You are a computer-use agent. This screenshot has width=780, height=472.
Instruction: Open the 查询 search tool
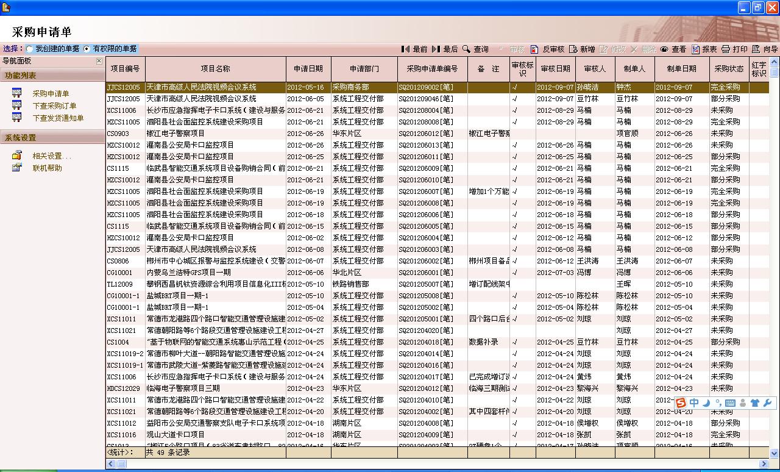475,49
